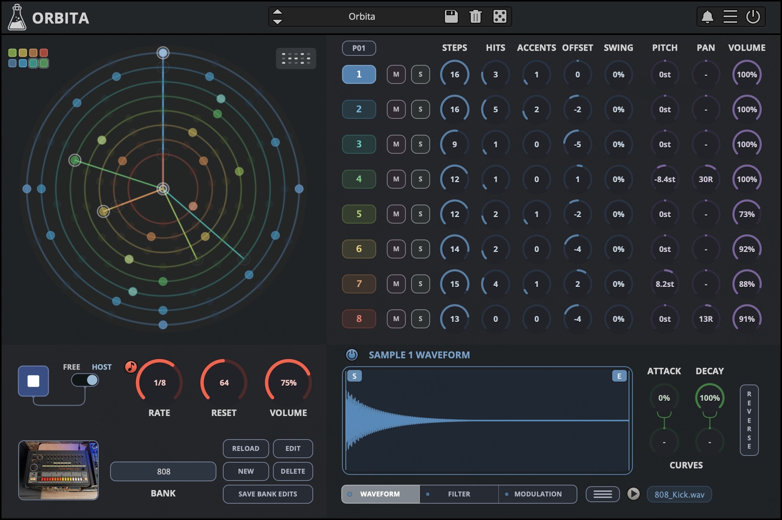Image resolution: width=782 pixels, height=520 pixels.
Task: Click the New bank button
Action: (246, 471)
